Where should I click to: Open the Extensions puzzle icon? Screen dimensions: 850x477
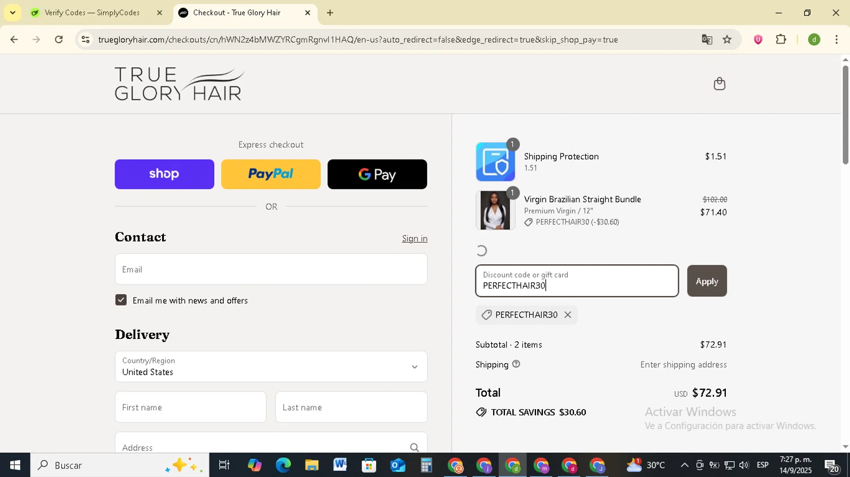781,40
